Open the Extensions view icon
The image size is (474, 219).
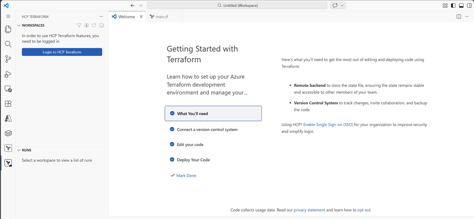tap(8, 104)
